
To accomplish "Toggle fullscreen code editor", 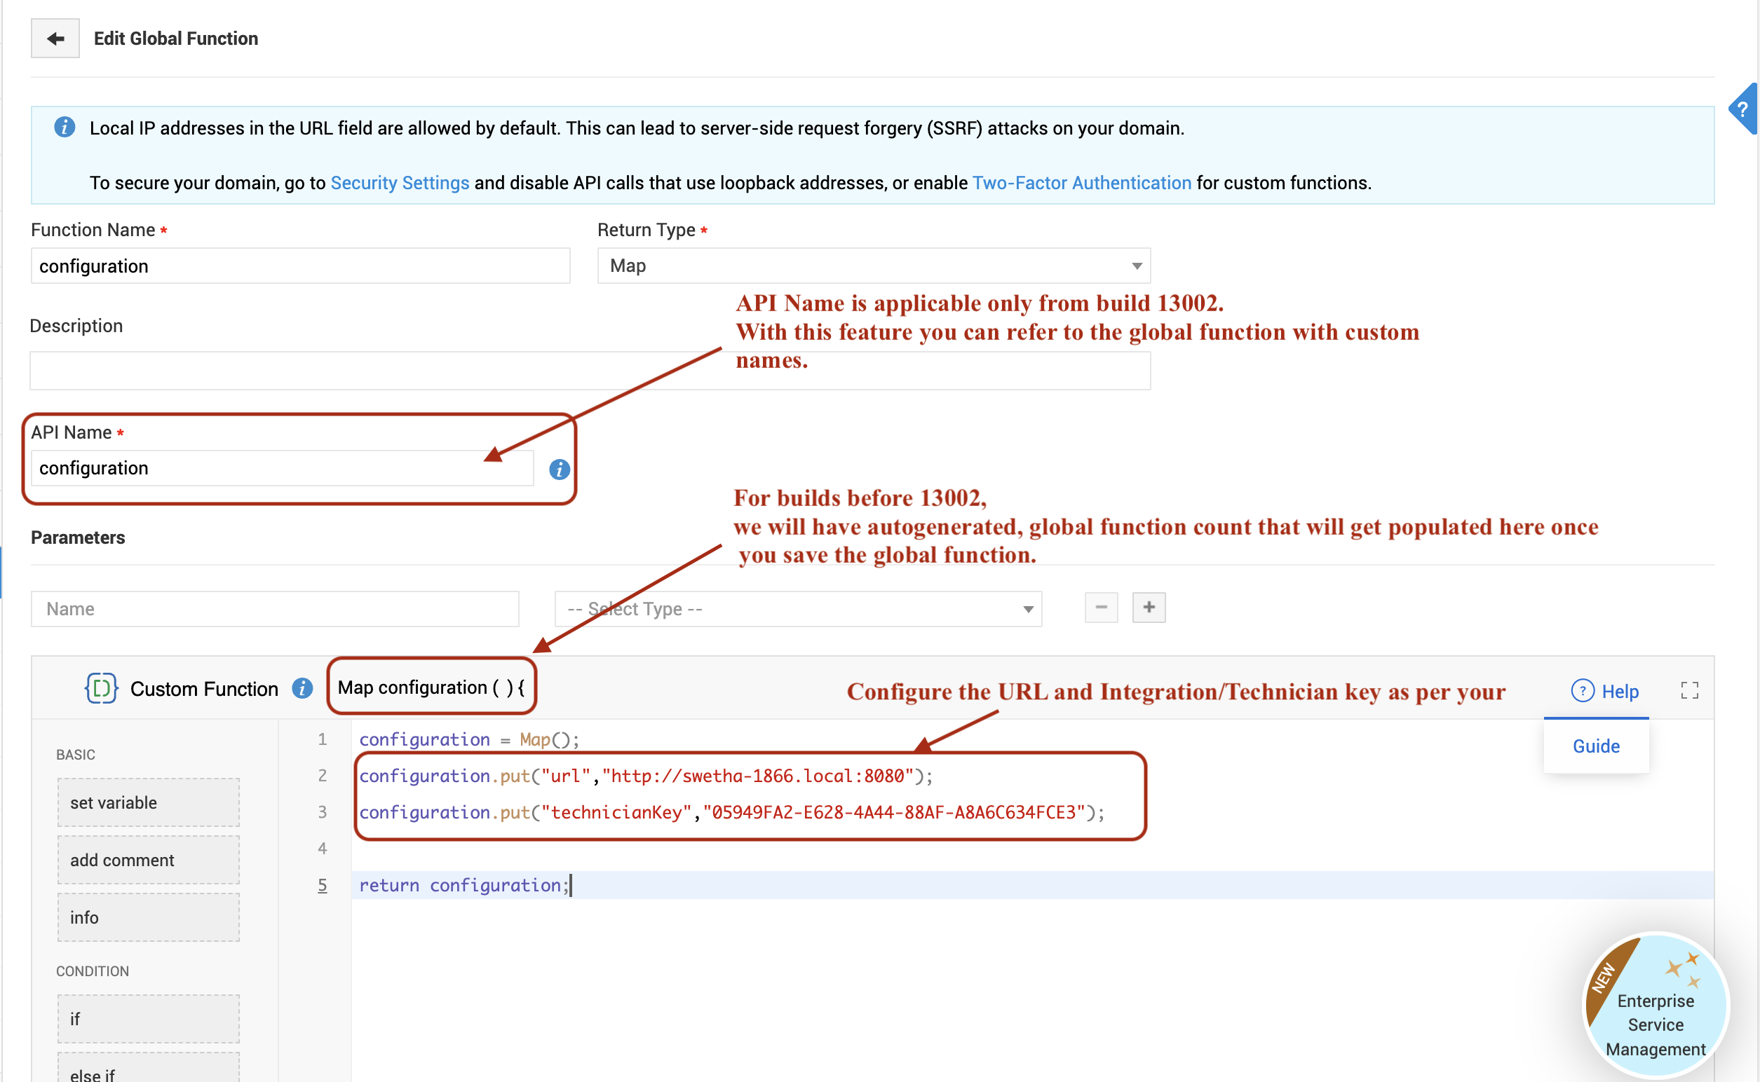I will tap(1689, 690).
